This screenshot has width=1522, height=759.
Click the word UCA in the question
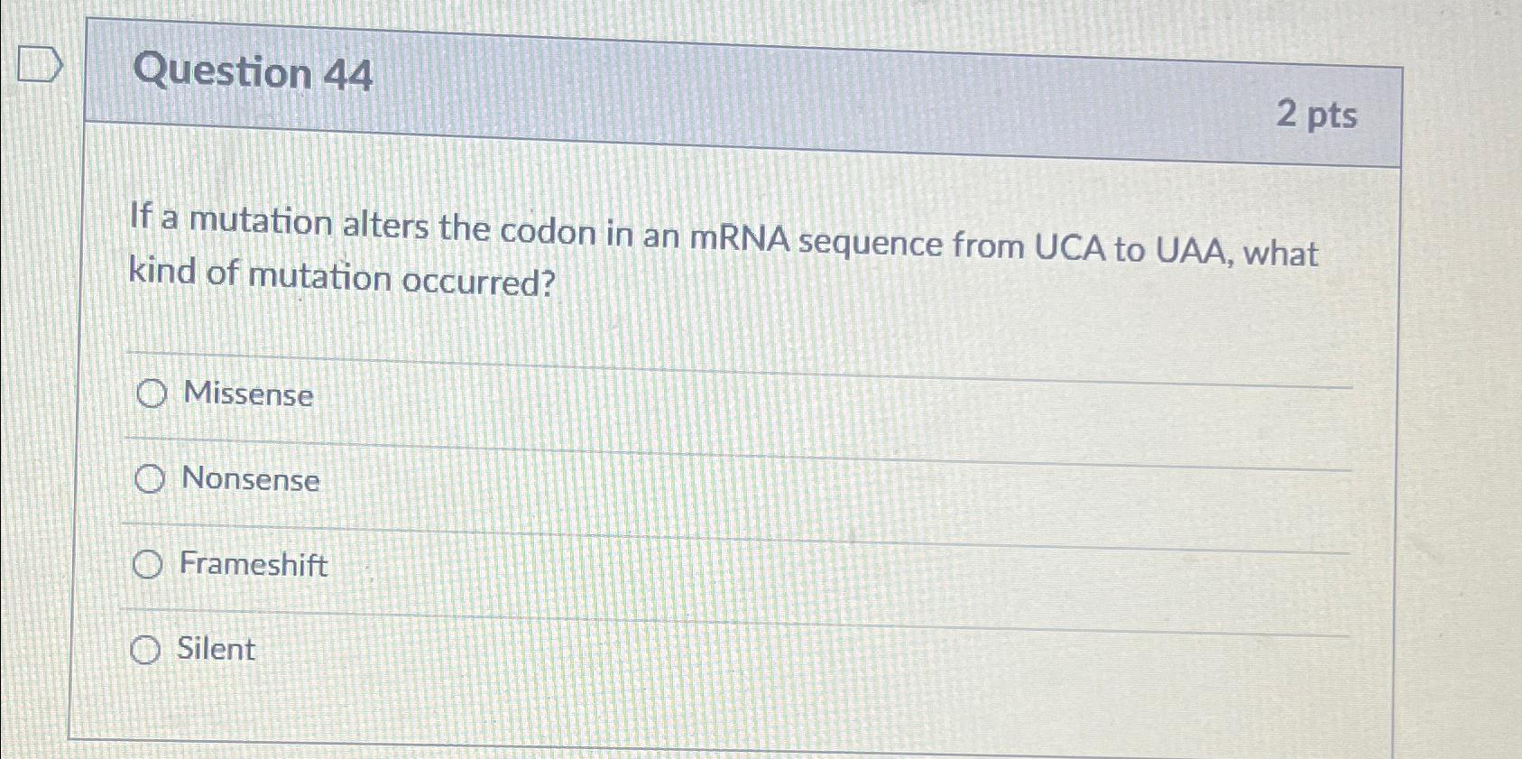click(x=1067, y=245)
